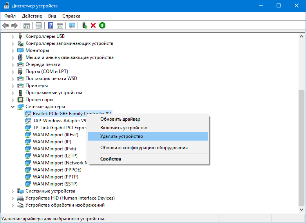Click the properties sheet toolbar icon
Viewport: 306px width, 223px height.
38,26
